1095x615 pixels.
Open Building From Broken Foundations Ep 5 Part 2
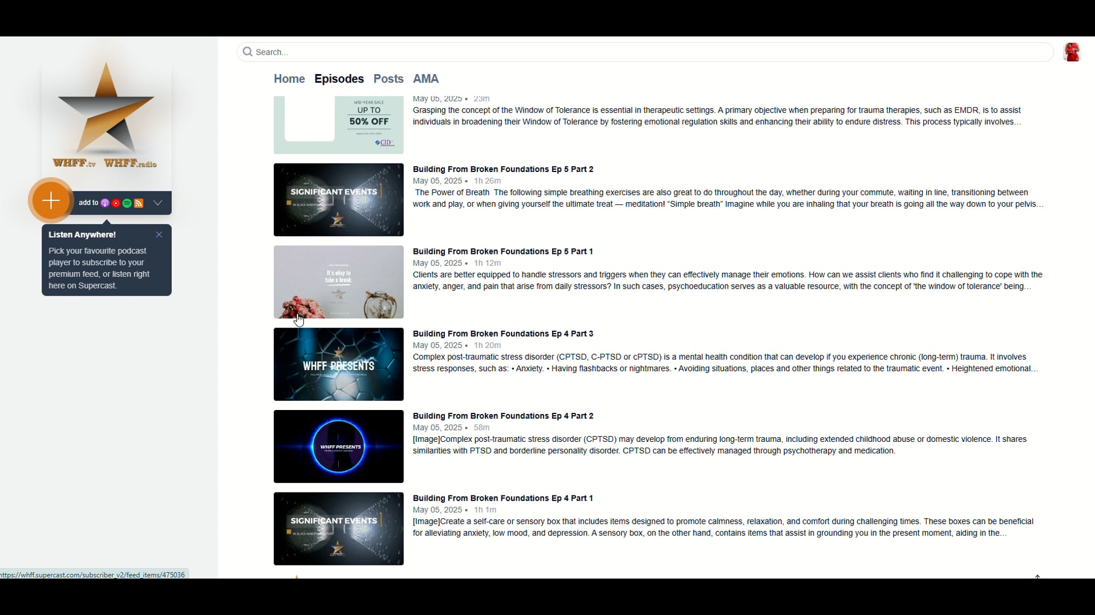[503, 169]
